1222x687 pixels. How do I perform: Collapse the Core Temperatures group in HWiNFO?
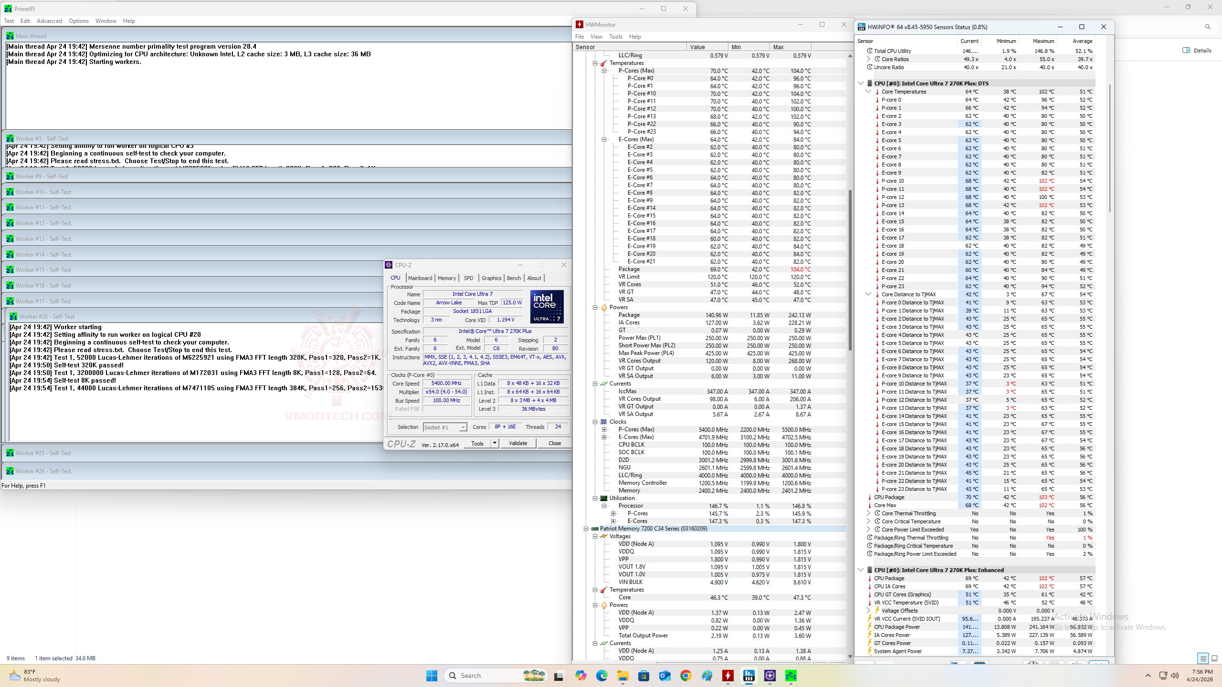point(868,92)
